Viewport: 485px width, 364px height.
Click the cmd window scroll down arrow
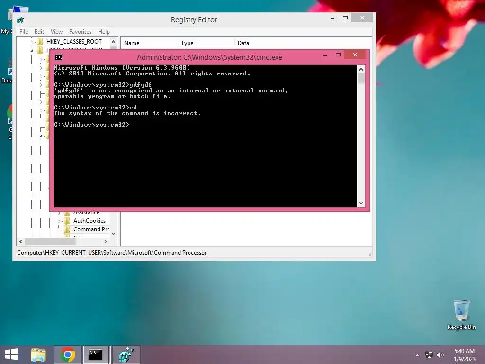coord(361,203)
